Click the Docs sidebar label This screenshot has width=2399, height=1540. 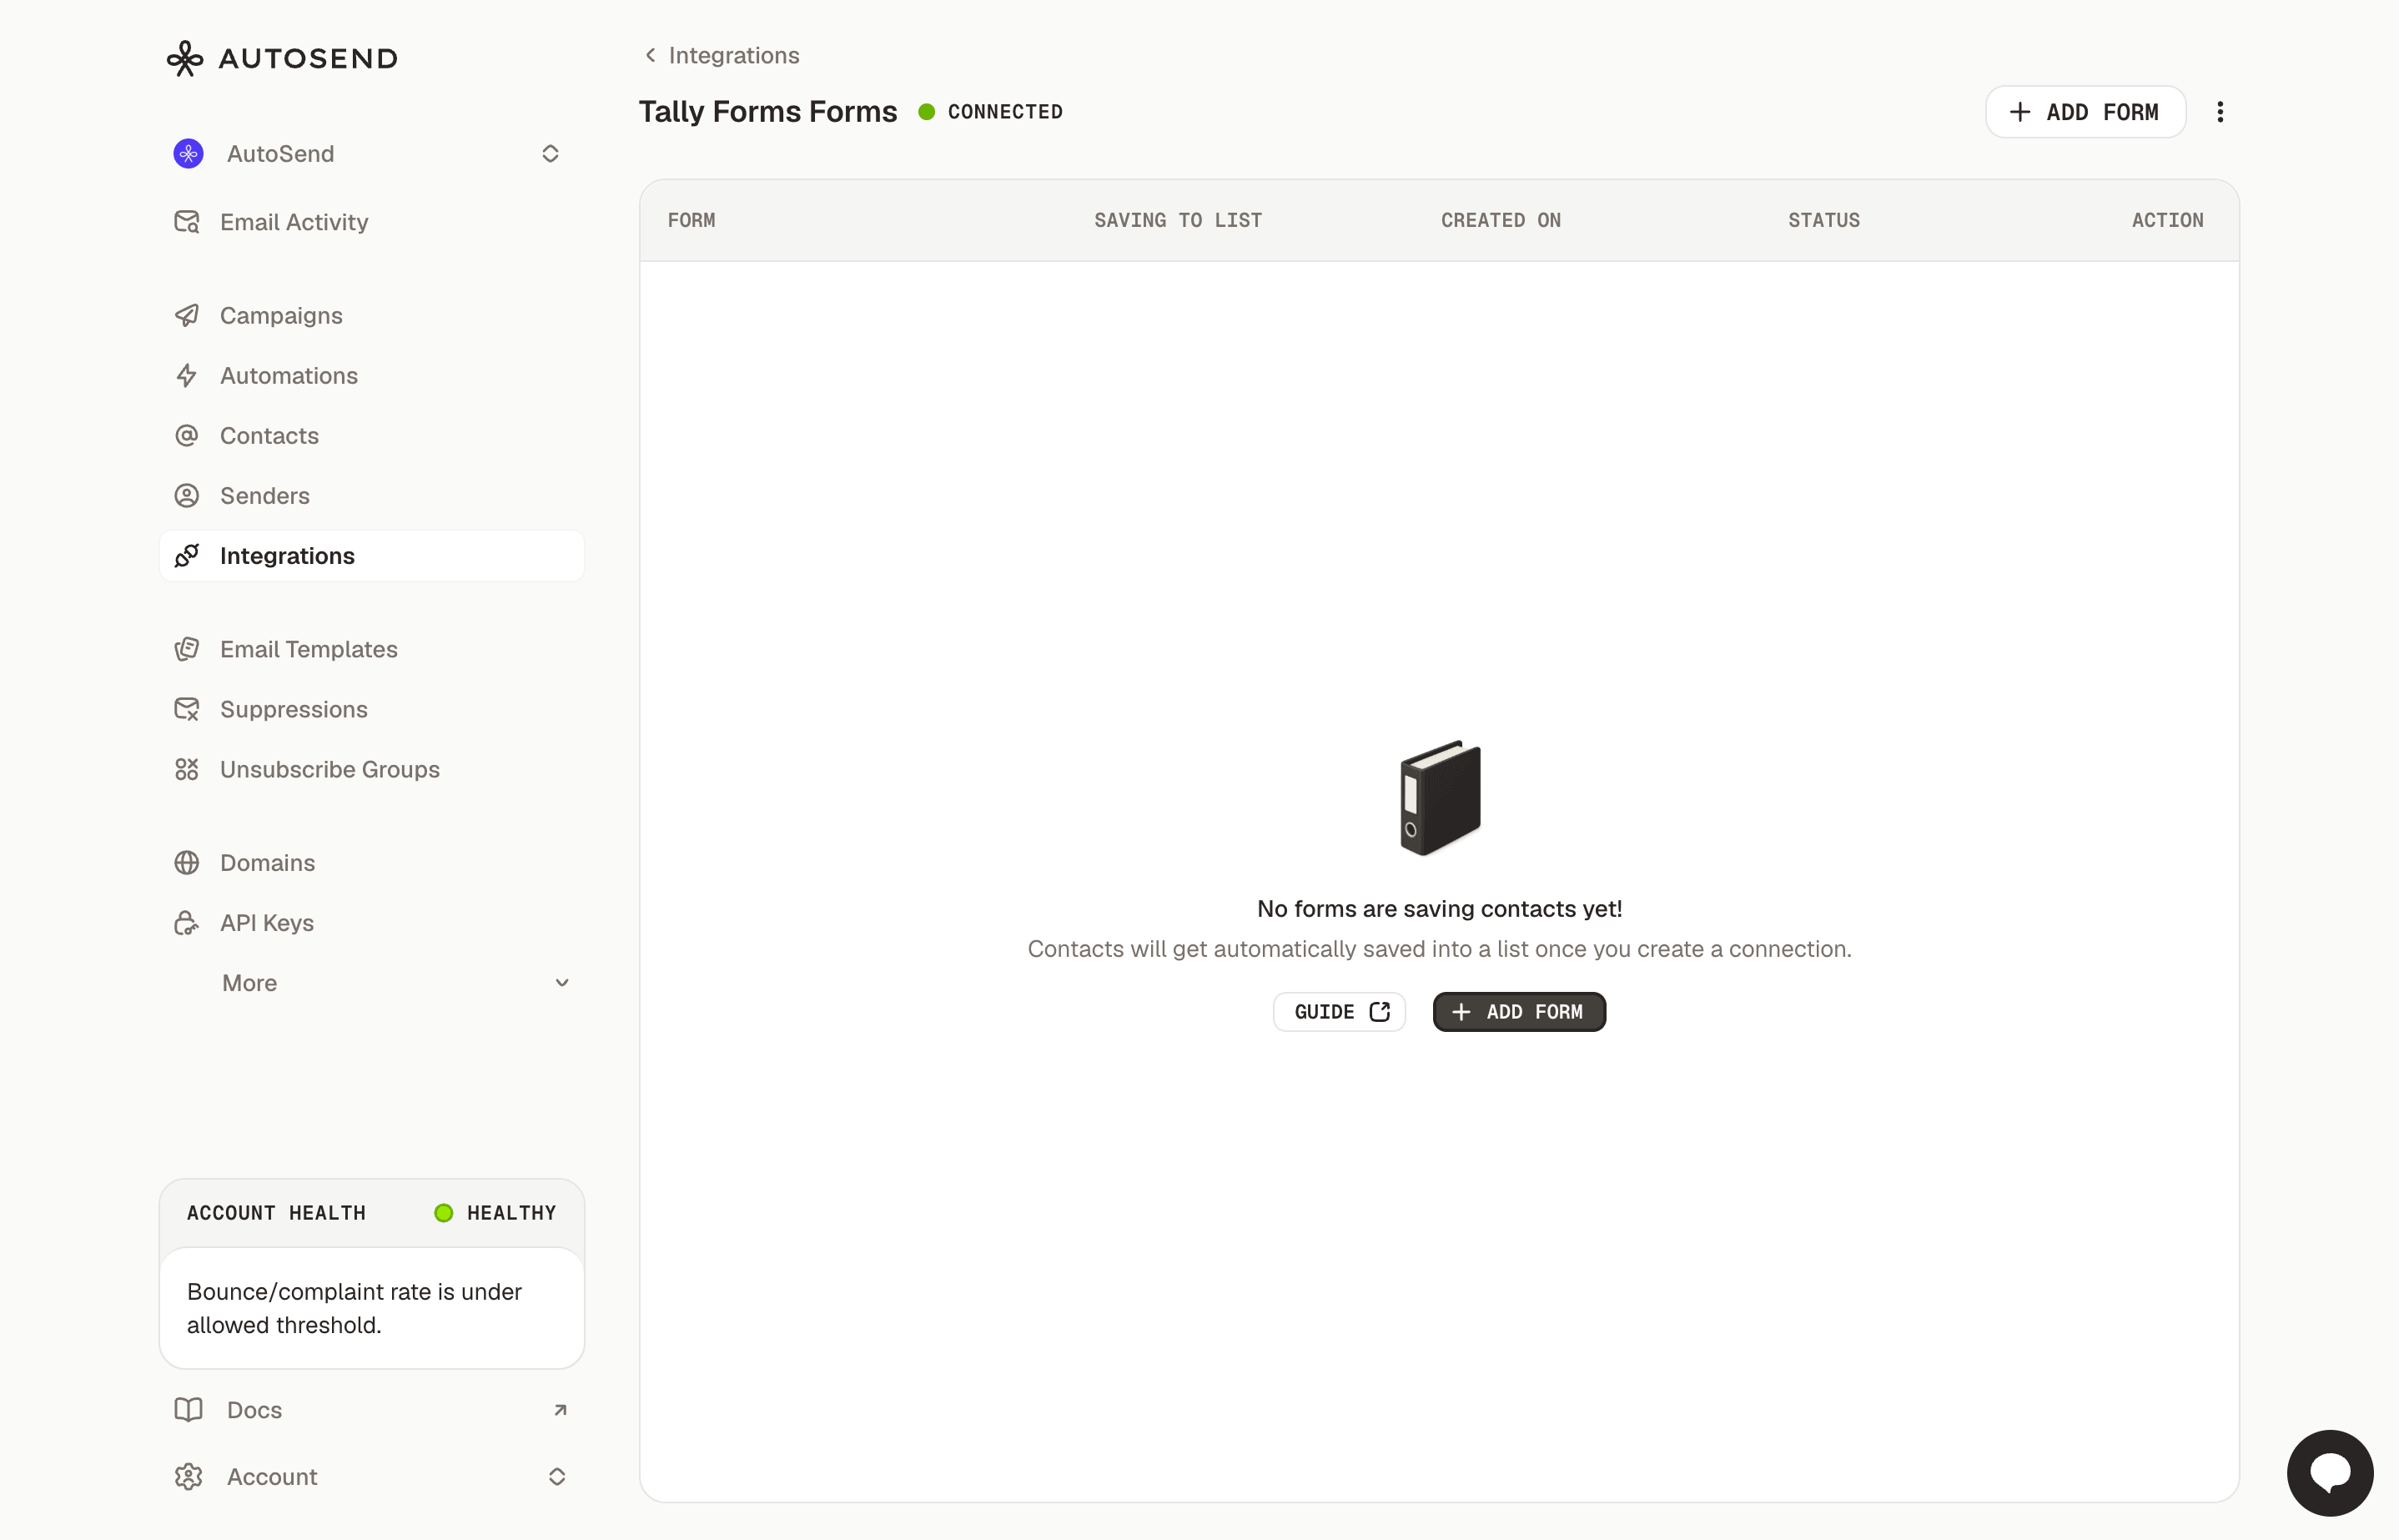pos(255,1410)
